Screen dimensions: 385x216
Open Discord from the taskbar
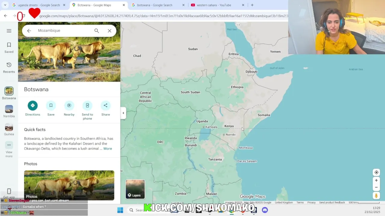tap(265, 210)
